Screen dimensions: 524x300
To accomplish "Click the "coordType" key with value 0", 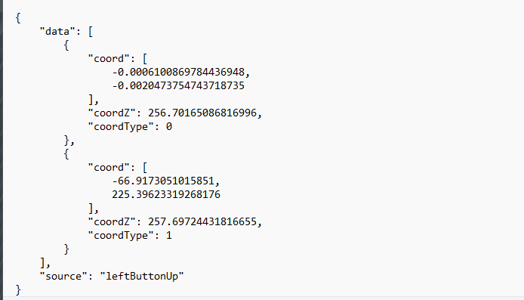I will point(121,127).
